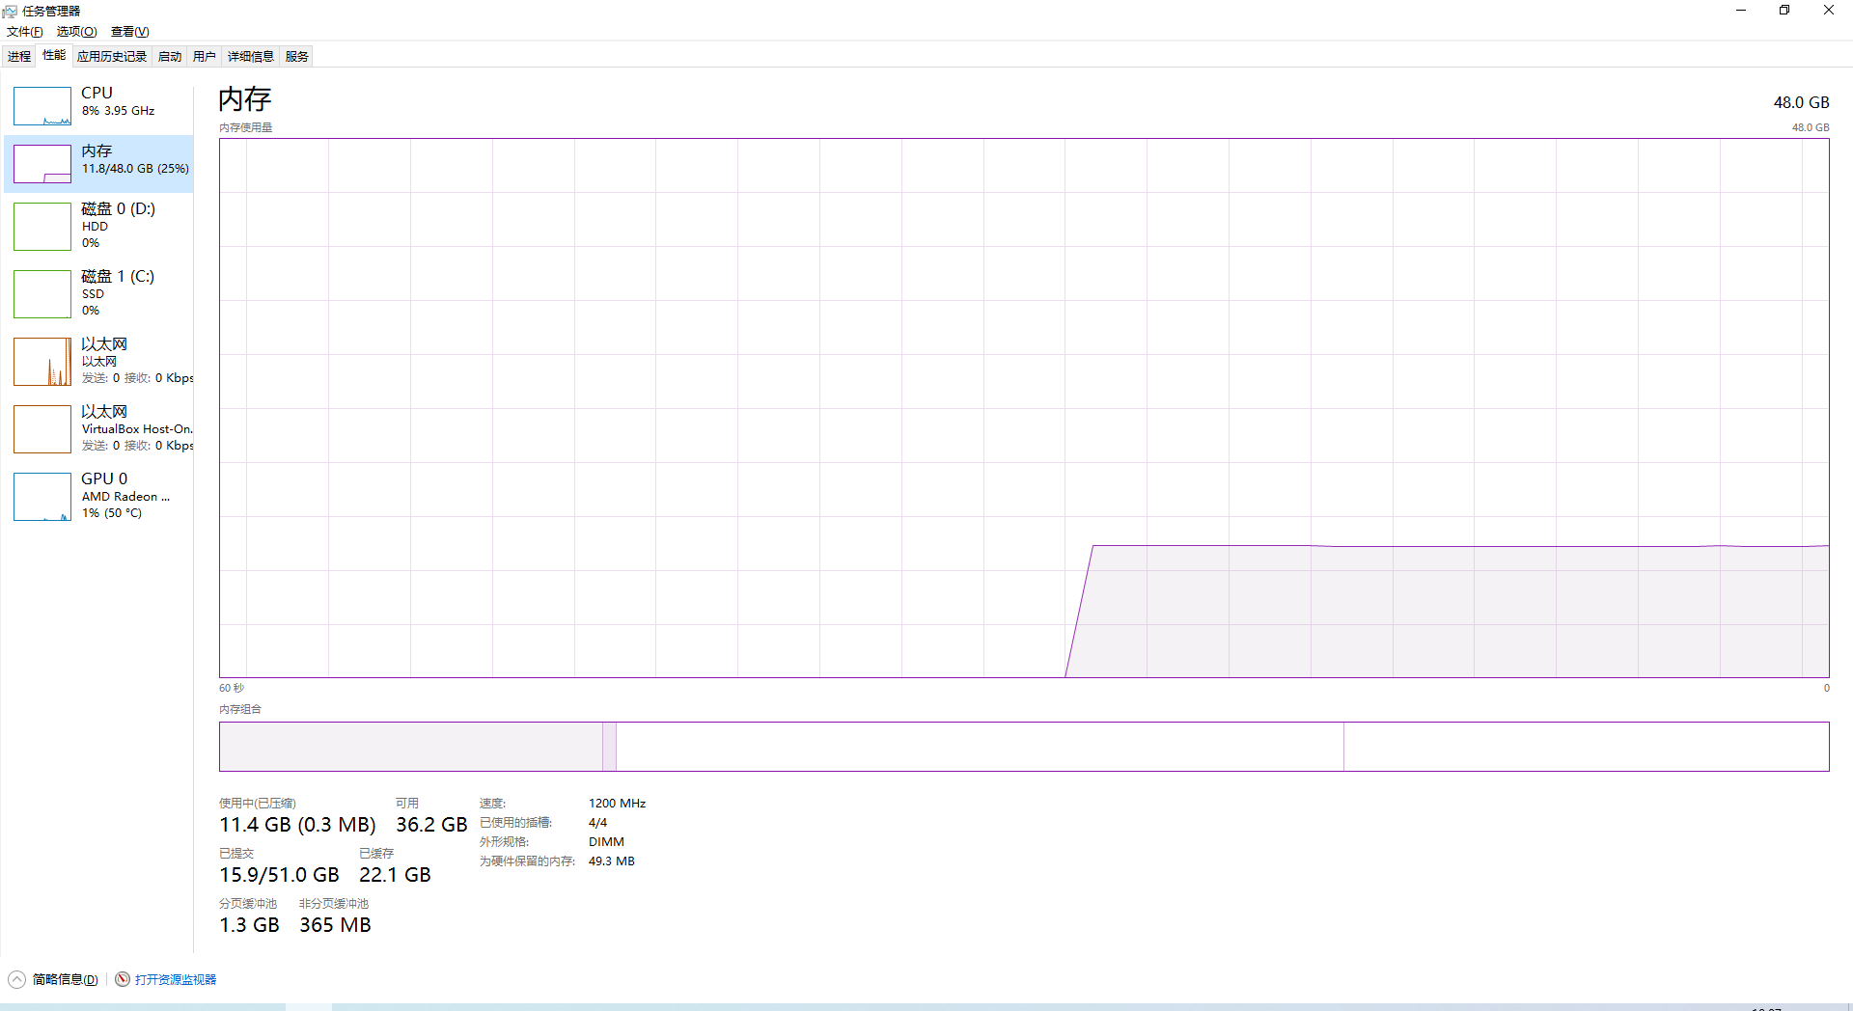
Task: Close the Task Manager window
Action: (1829, 11)
